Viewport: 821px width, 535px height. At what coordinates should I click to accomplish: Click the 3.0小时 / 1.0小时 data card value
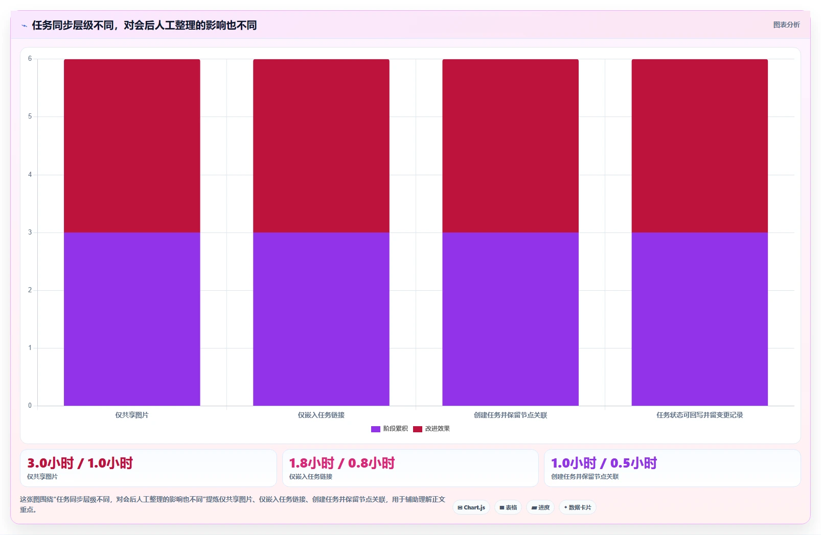point(80,463)
